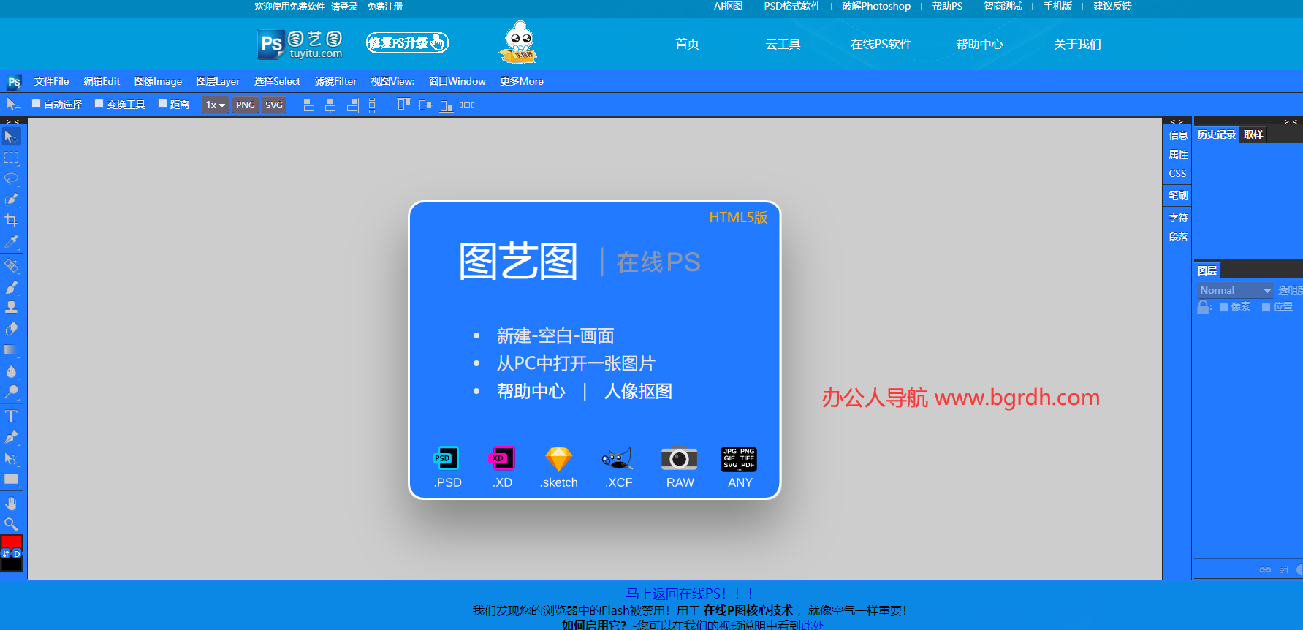Click the RAW camera icon
Screen dimensions: 1303x630
click(679, 458)
